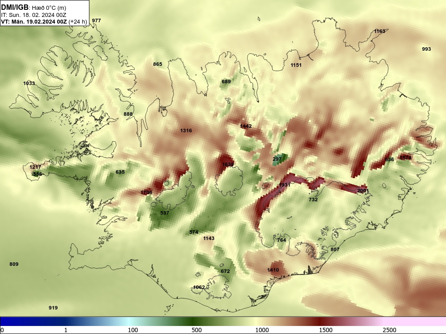Select the 1163 value in the northeast
Image resolution: width=446 pixels, height=334 pixels.
pos(380,31)
